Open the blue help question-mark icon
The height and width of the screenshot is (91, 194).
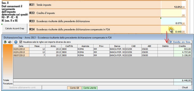tap(16, 42)
